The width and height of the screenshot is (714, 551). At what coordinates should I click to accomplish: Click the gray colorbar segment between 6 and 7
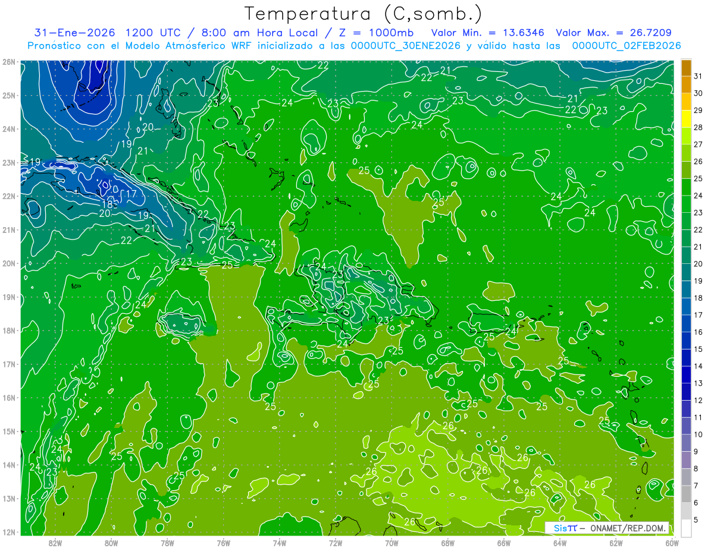point(686,494)
